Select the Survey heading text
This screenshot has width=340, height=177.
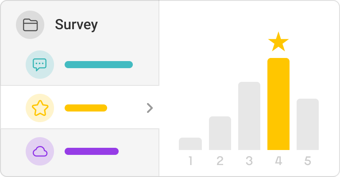tap(76, 25)
